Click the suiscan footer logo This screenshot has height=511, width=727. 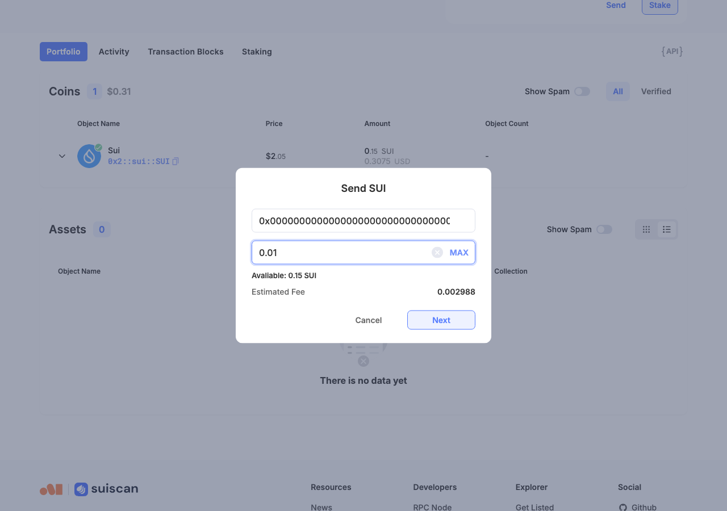point(106,489)
